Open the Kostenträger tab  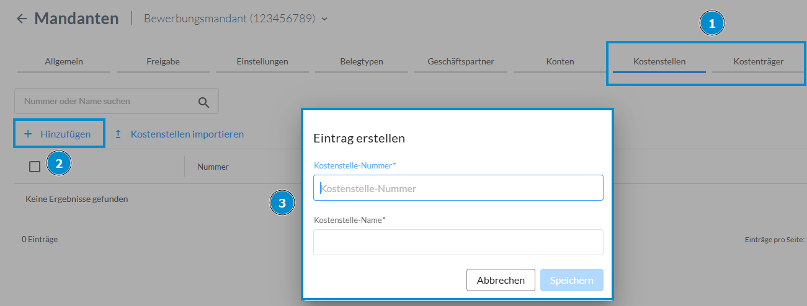pyautogui.click(x=758, y=61)
